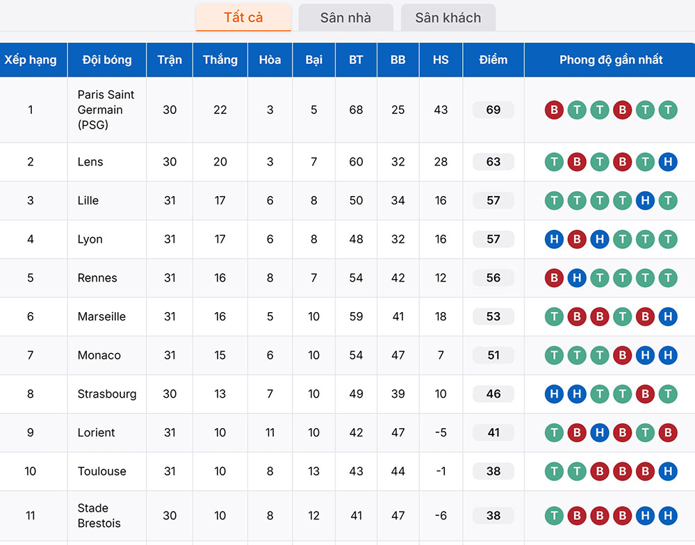Click Strasbourg's red B form badge
This screenshot has width=695, height=545.
tap(646, 393)
